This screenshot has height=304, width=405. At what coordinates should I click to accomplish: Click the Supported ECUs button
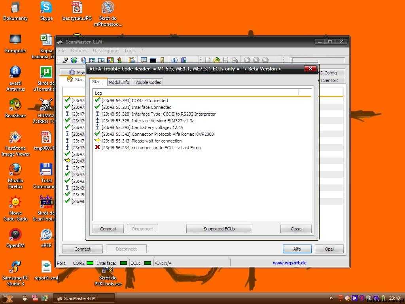coord(219,229)
